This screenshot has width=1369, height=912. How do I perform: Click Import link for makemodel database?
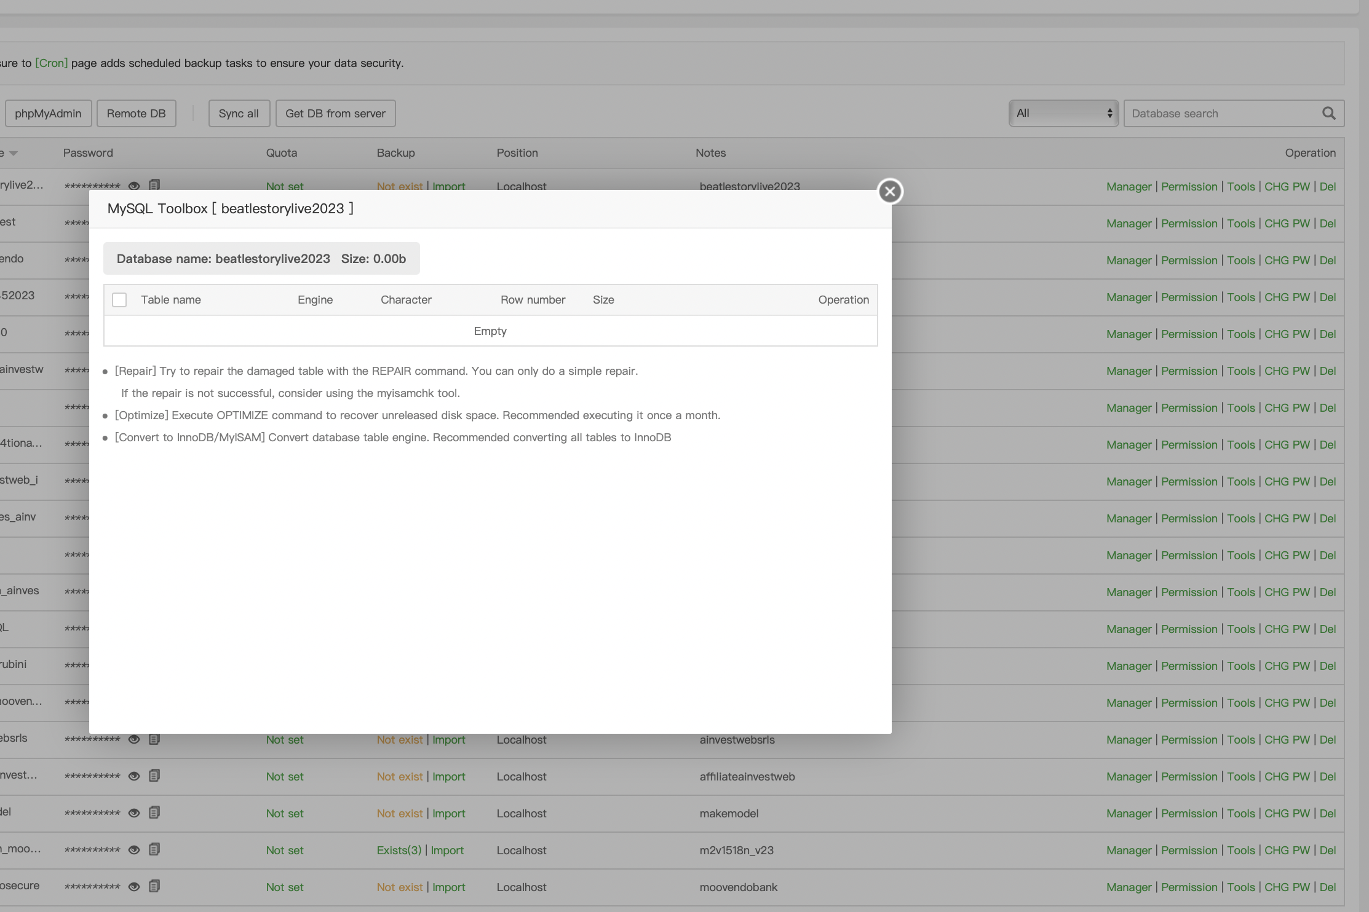448,813
